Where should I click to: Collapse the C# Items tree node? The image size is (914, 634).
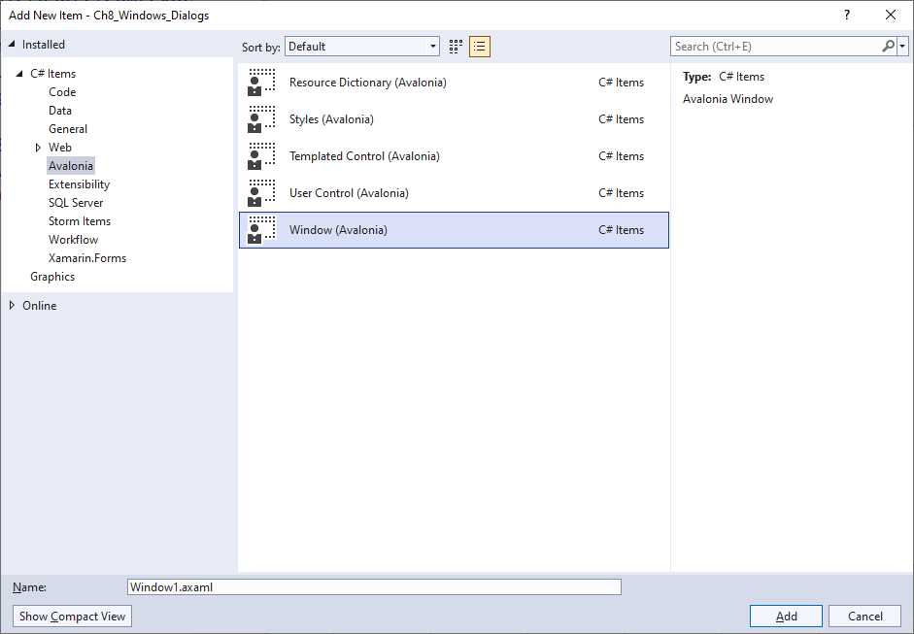click(x=19, y=74)
